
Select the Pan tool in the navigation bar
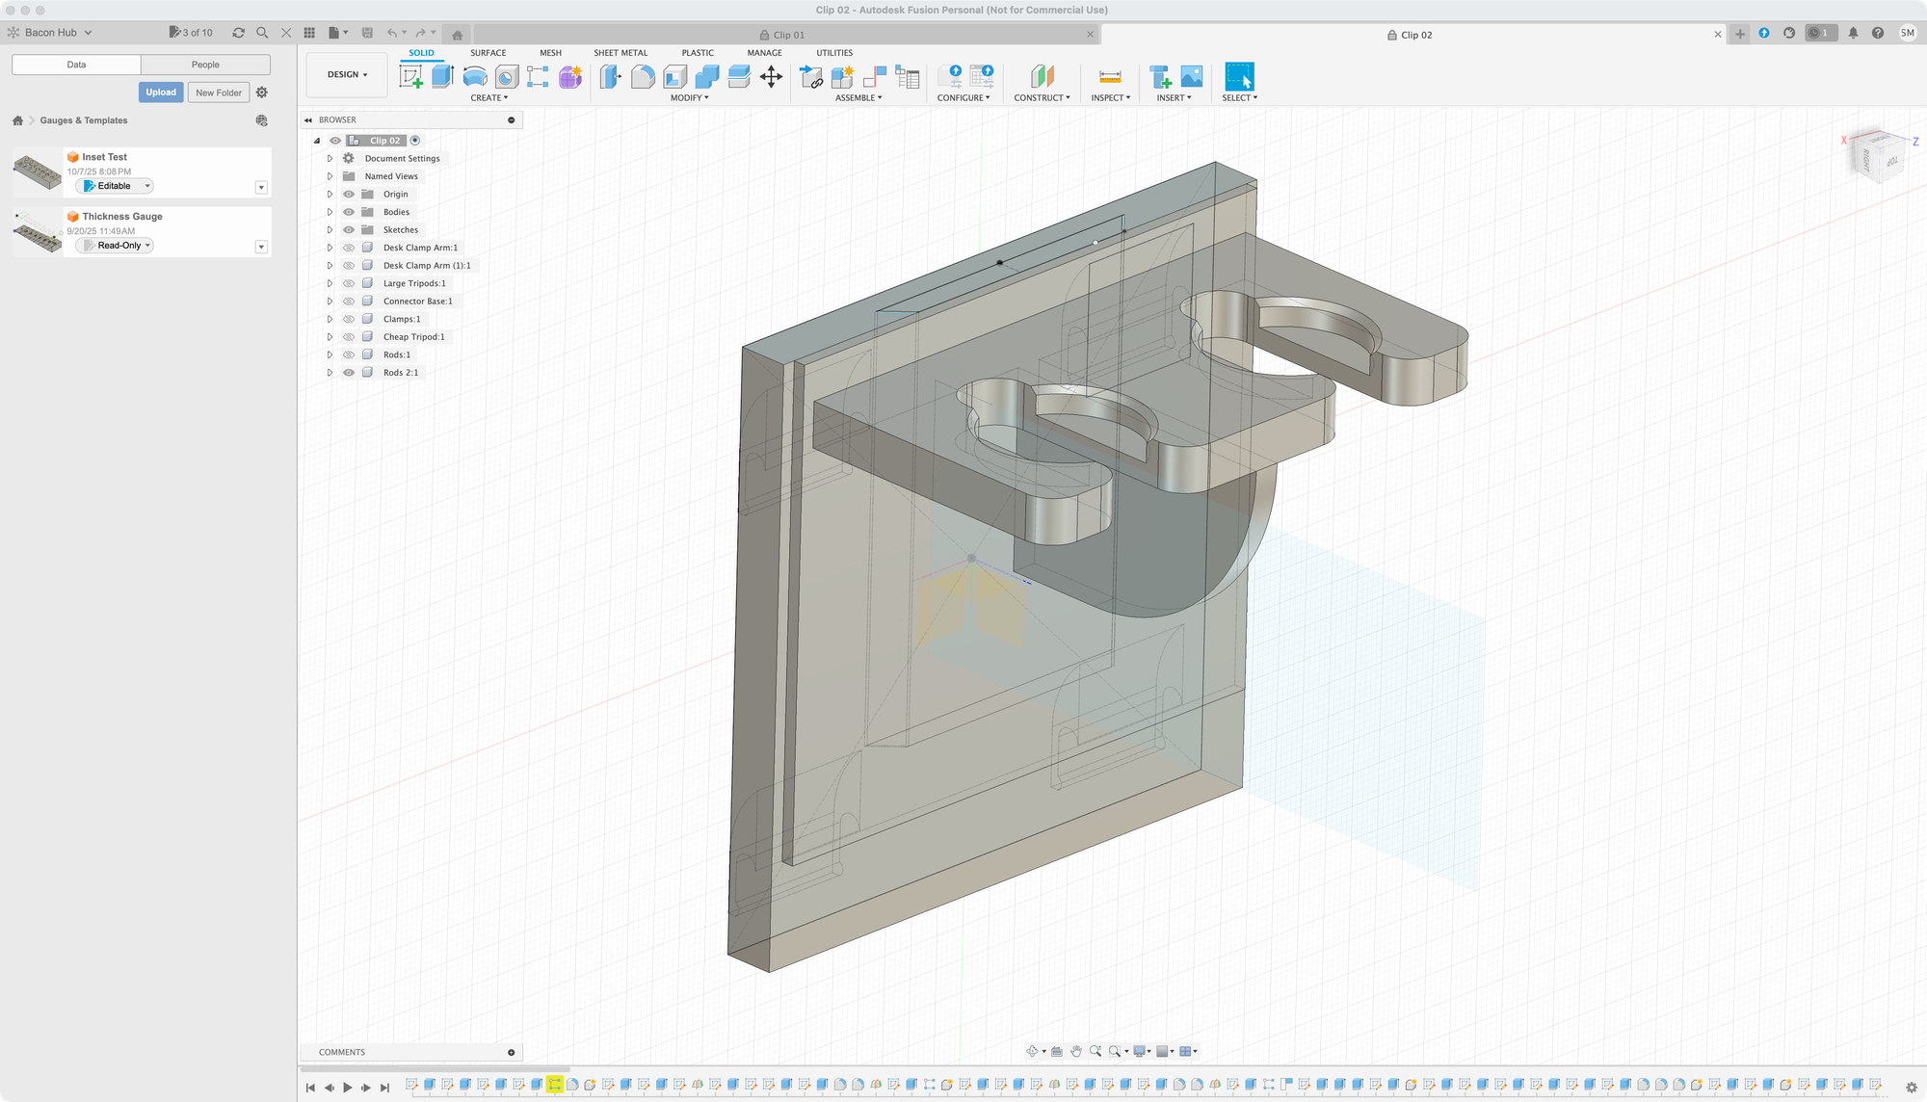[1076, 1051]
